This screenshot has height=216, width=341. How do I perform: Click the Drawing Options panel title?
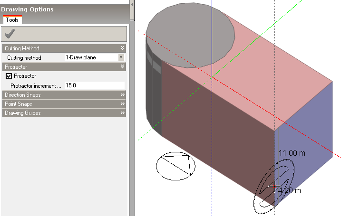(28, 9)
